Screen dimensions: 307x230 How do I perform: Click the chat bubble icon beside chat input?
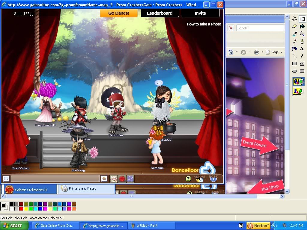(6, 178)
